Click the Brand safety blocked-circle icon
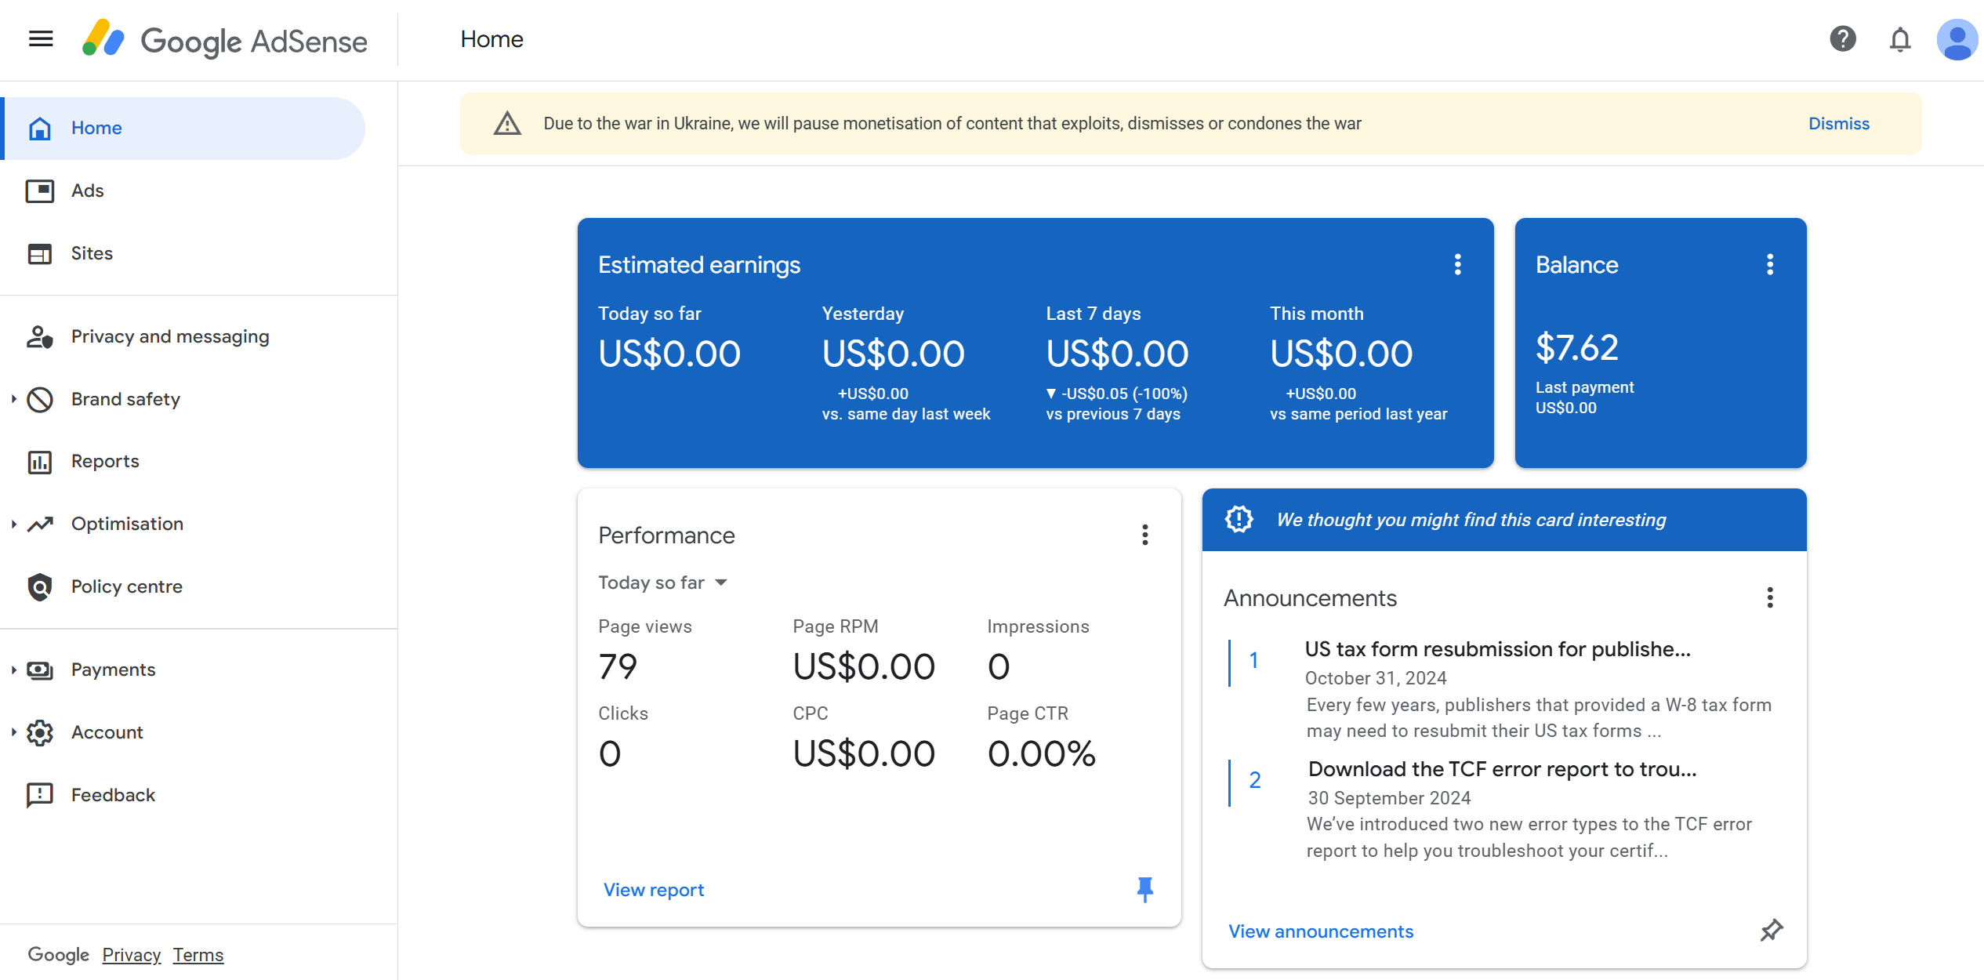The width and height of the screenshot is (1984, 980). point(40,399)
